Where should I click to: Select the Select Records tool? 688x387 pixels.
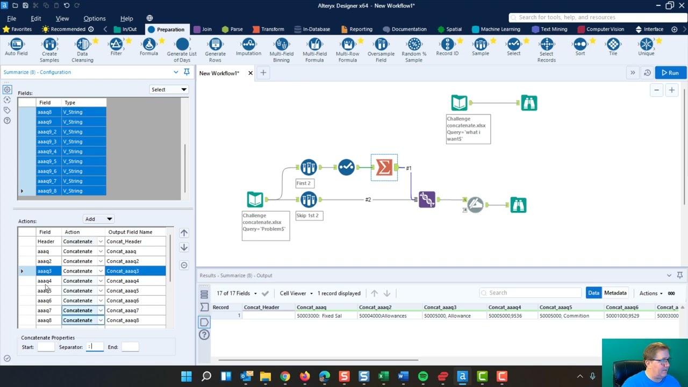(547, 50)
